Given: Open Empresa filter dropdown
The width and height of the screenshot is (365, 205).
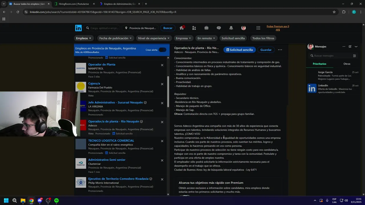Looking at the screenshot, I should [184, 38].
